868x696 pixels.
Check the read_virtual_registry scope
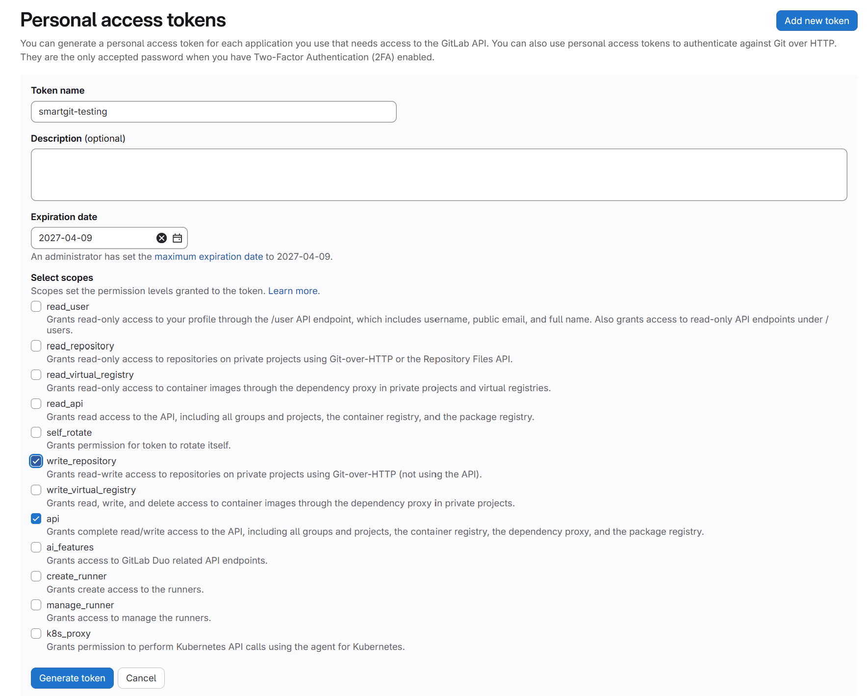pyautogui.click(x=36, y=374)
